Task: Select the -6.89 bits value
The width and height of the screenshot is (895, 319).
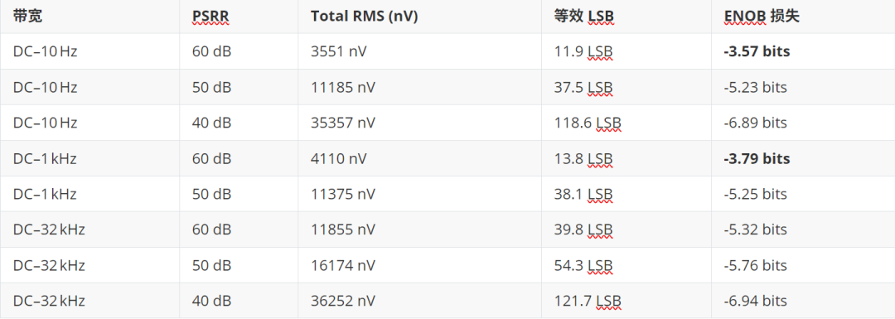Action: pos(755,123)
